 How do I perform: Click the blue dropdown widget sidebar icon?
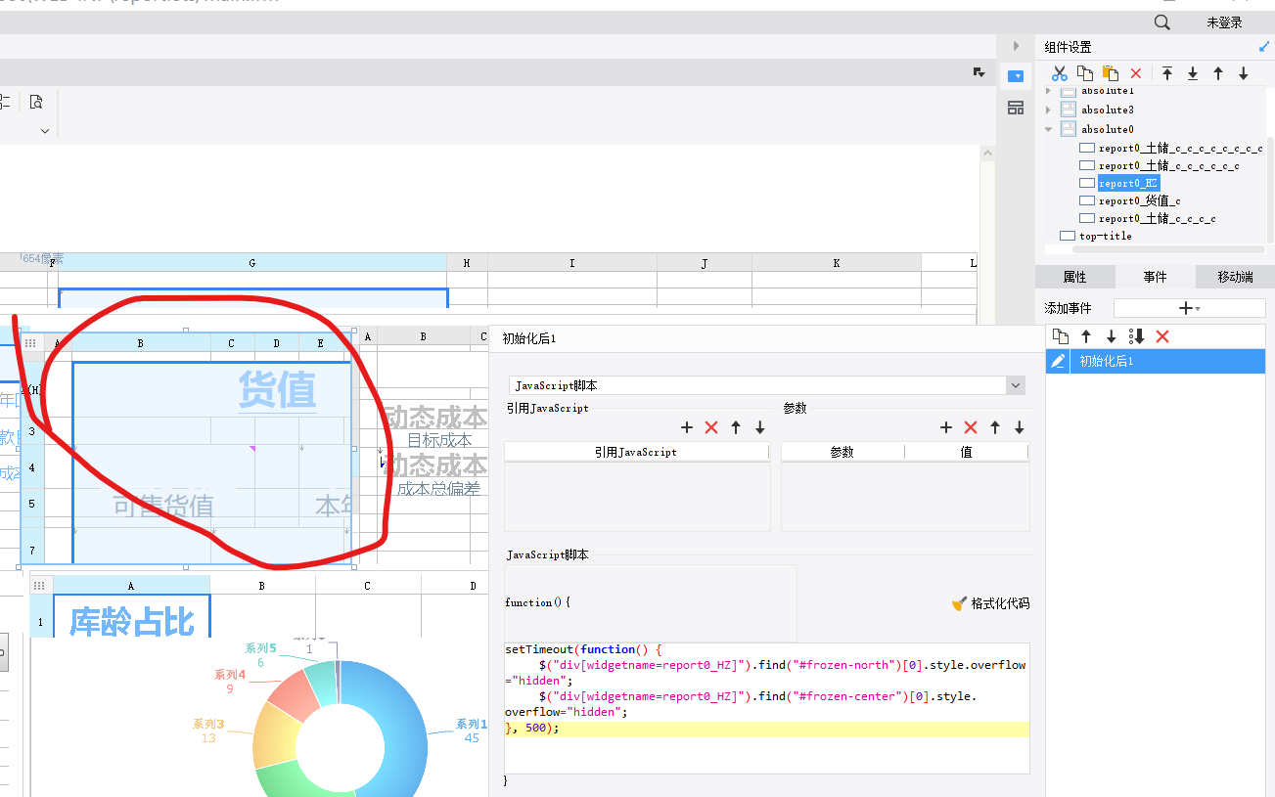[x=1016, y=76]
